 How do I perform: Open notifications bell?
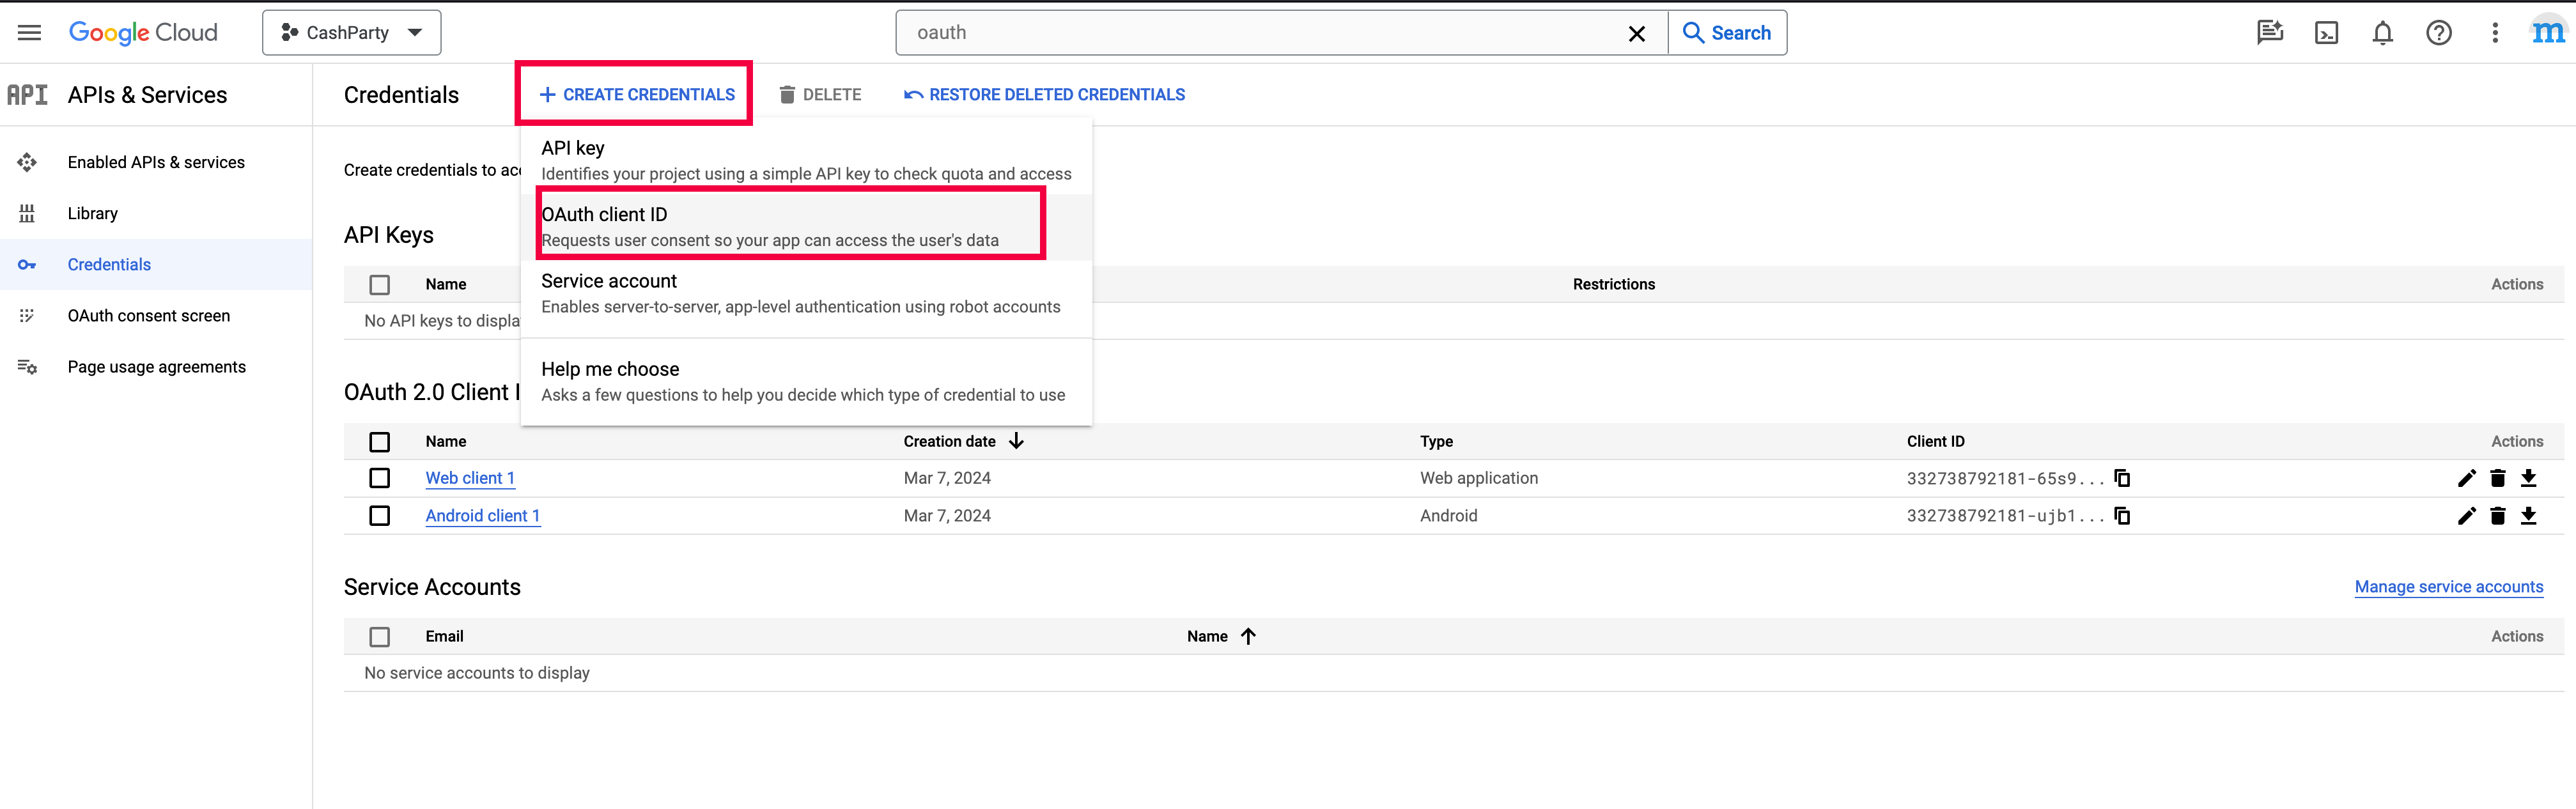(x=2382, y=33)
